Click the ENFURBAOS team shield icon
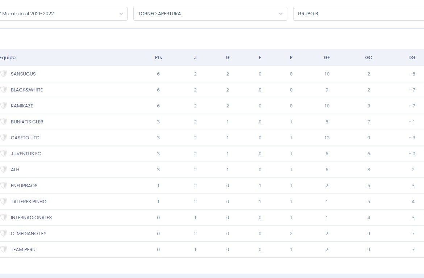Image resolution: width=424 pixels, height=278 pixels. 4,186
